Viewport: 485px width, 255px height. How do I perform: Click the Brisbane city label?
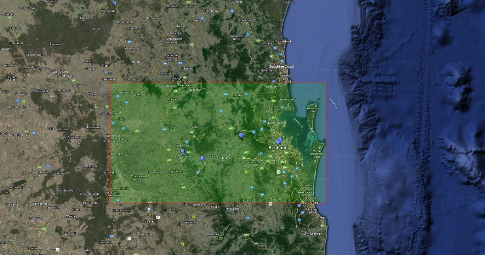[x=278, y=148]
